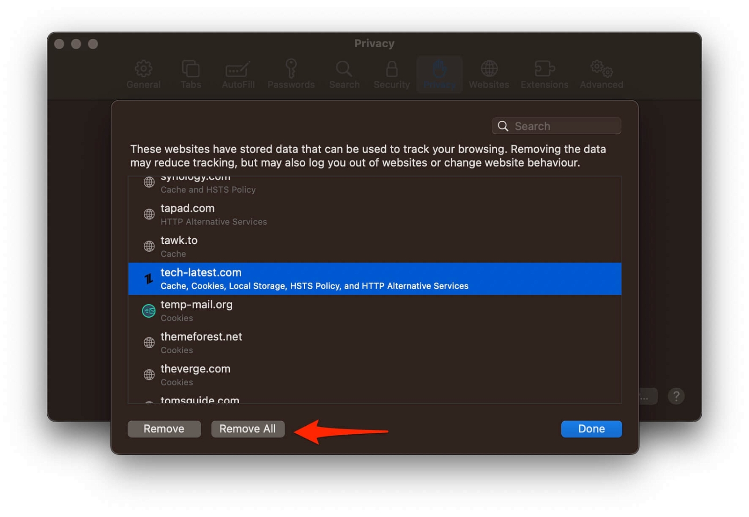Select the temp-mail.org row
749x517 pixels.
pyautogui.click(x=374, y=311)
